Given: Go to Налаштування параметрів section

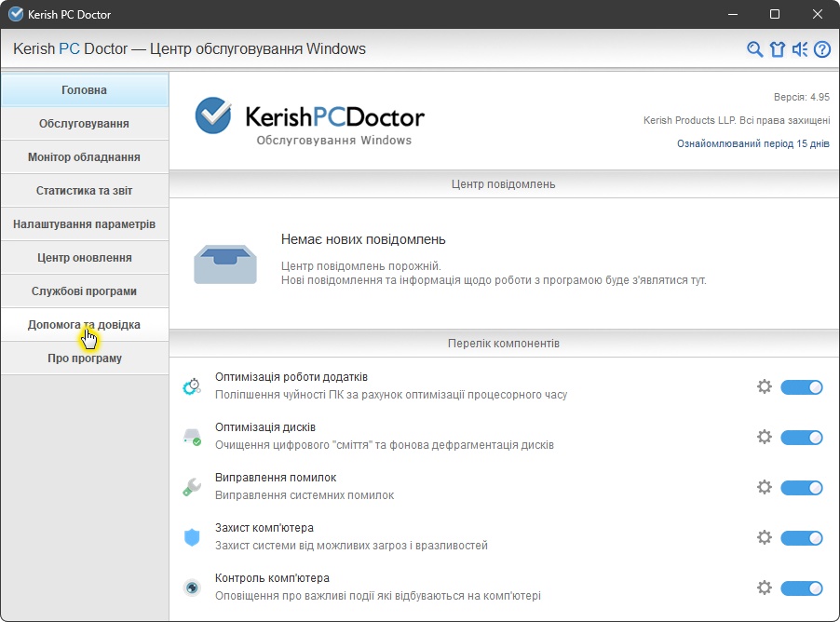Looking at the screenshot, I should click(84, 224).
